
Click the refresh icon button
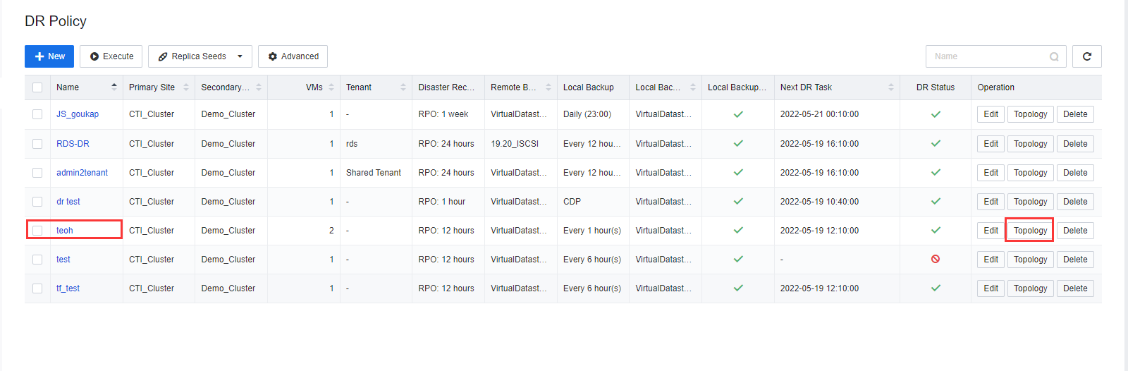click(x=1086, y=56)
